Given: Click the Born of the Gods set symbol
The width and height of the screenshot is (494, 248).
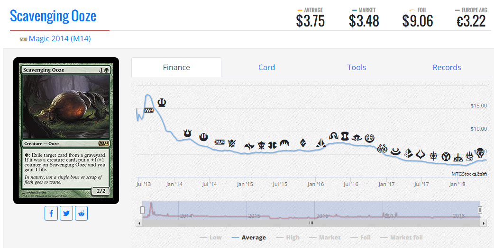Looking at the screenshot, I should click(188, 134).
